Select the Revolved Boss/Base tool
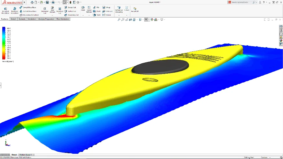The height and width of the screenshot is (159, 283). 15,10
